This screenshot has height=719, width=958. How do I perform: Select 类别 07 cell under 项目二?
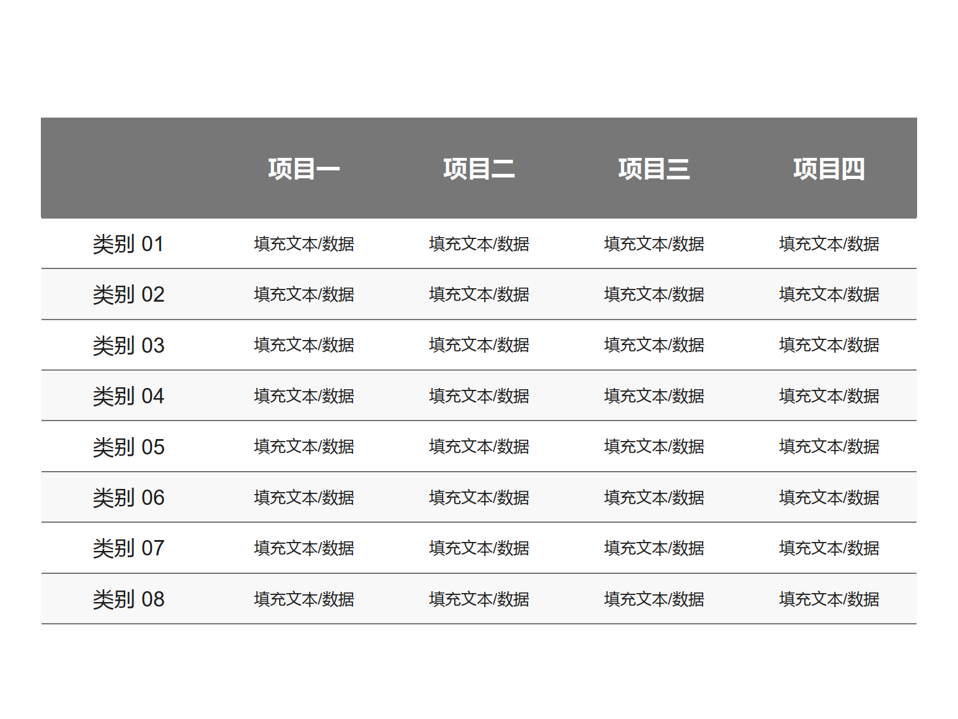tap(479, 548)
